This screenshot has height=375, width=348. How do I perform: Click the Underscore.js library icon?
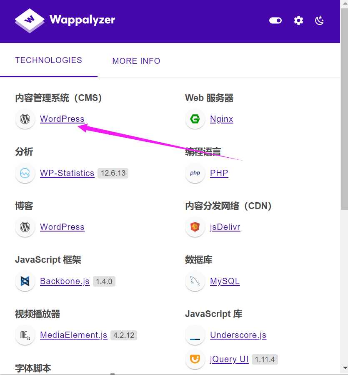tap(195, 335)
